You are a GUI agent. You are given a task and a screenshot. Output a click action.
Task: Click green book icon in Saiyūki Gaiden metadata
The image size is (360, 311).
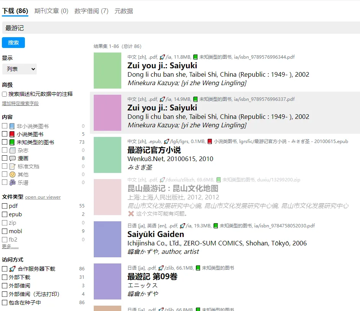pos(216,226)
